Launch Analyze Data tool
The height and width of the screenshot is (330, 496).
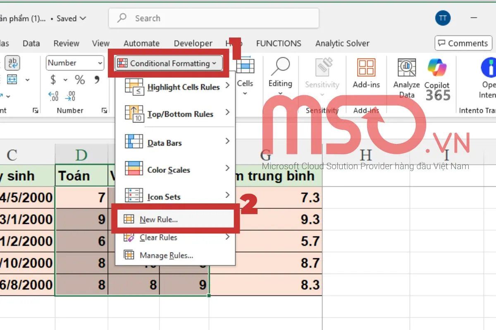(x=406, y=78)
